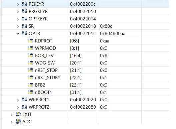
Task: Expand the WRPROT1 register
Action: coord(18,100)
